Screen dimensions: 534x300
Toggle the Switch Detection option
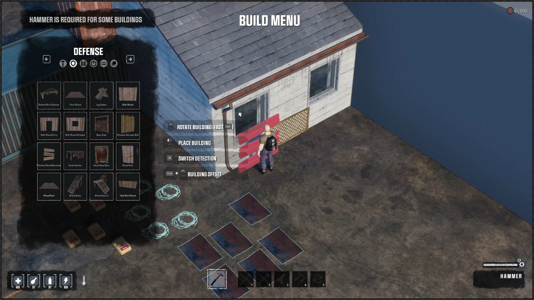pos(197,158)
